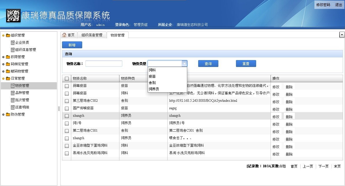
Task: Click 修改 for 第三层鸡舍C302 row
Action: tap(276, 102)
